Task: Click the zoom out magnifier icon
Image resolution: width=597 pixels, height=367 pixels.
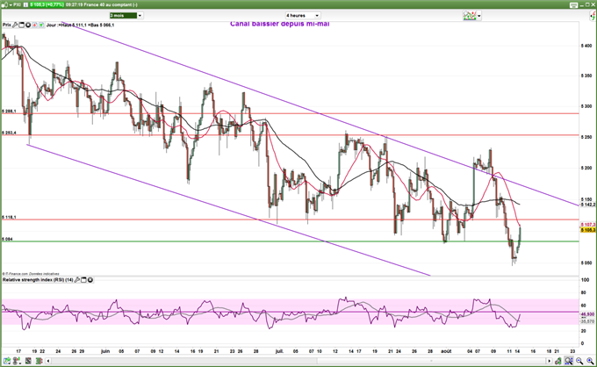Action: click(579, 361)
